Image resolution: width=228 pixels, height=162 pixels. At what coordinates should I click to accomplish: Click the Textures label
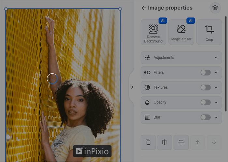[161, 87]
